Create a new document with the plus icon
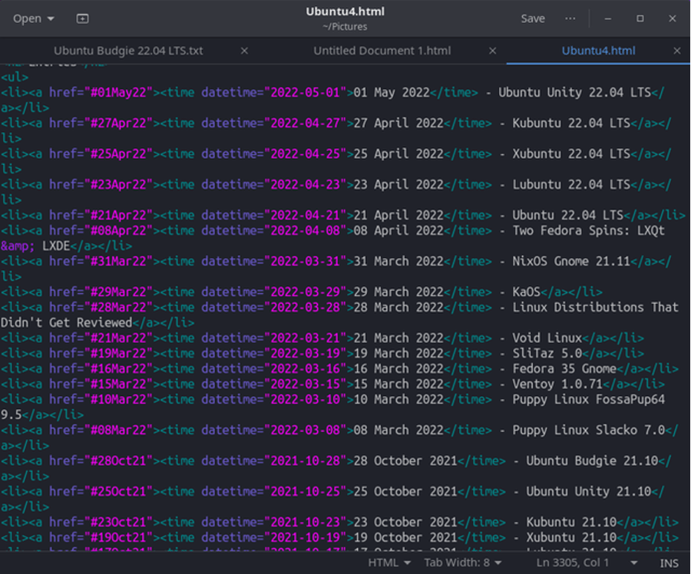Viewport: 691px width, 574px height. point(82,18)
